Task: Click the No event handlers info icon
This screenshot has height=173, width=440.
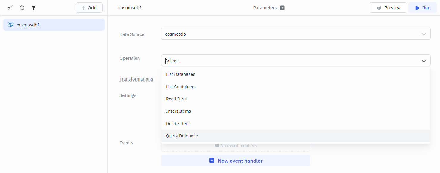Action: pos(217,146)
